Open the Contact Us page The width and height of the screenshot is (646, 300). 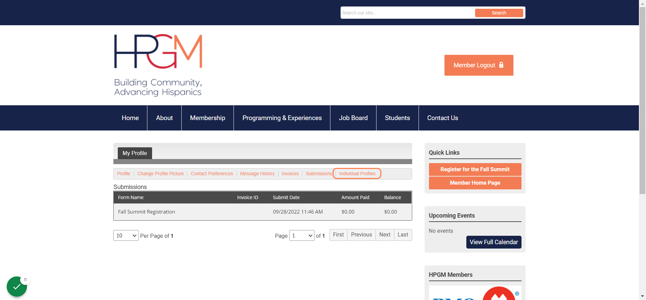pos(442,118)
